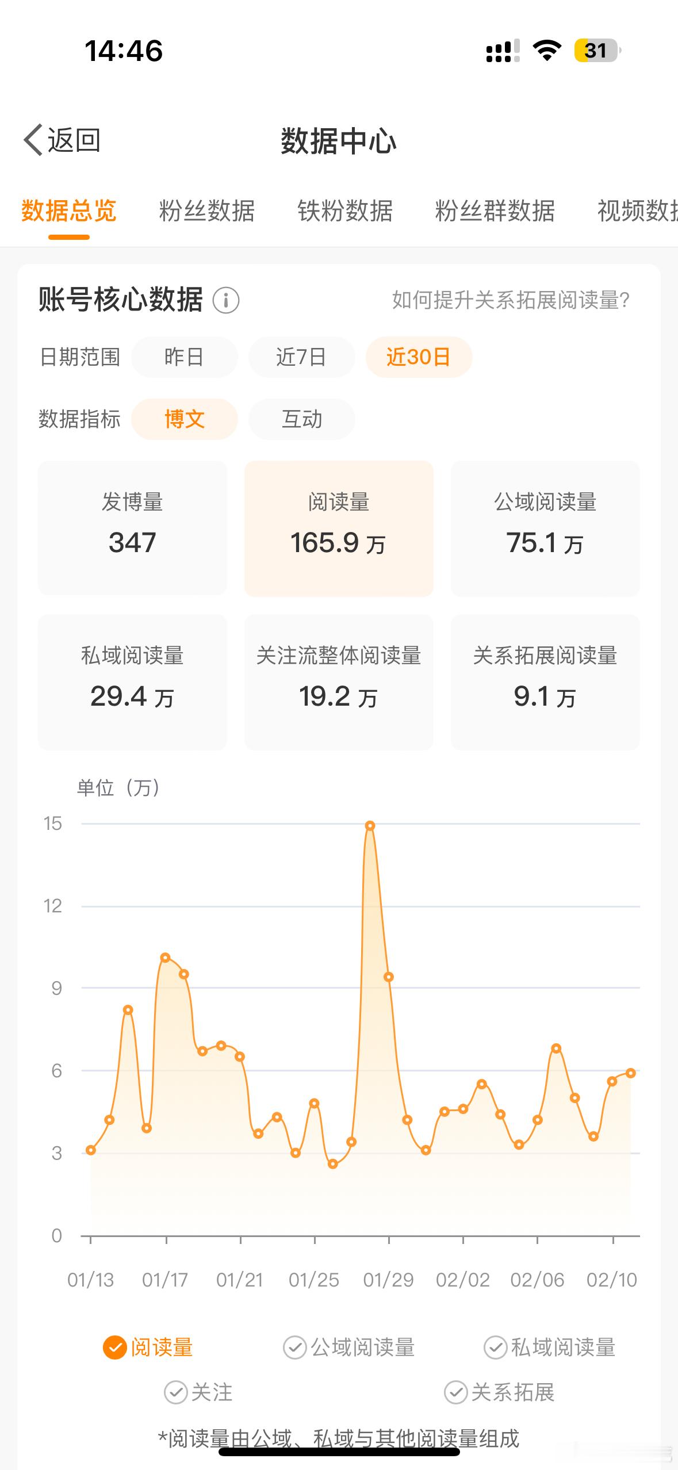Viewport: 678px width, 1470px height.
Task: Select the 近7日 date range
Action: pyautogui.click(x=301, y=357)
